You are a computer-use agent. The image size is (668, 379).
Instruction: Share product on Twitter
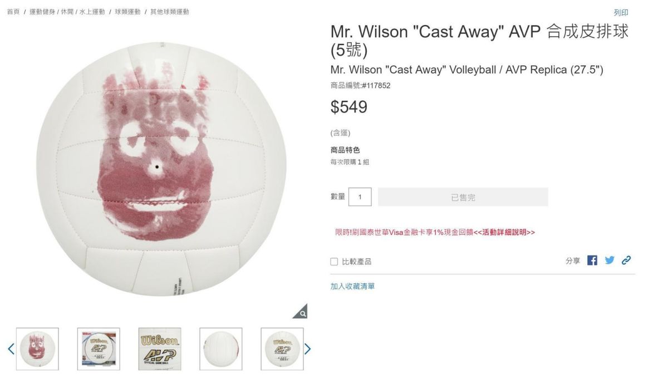(609, 260)
